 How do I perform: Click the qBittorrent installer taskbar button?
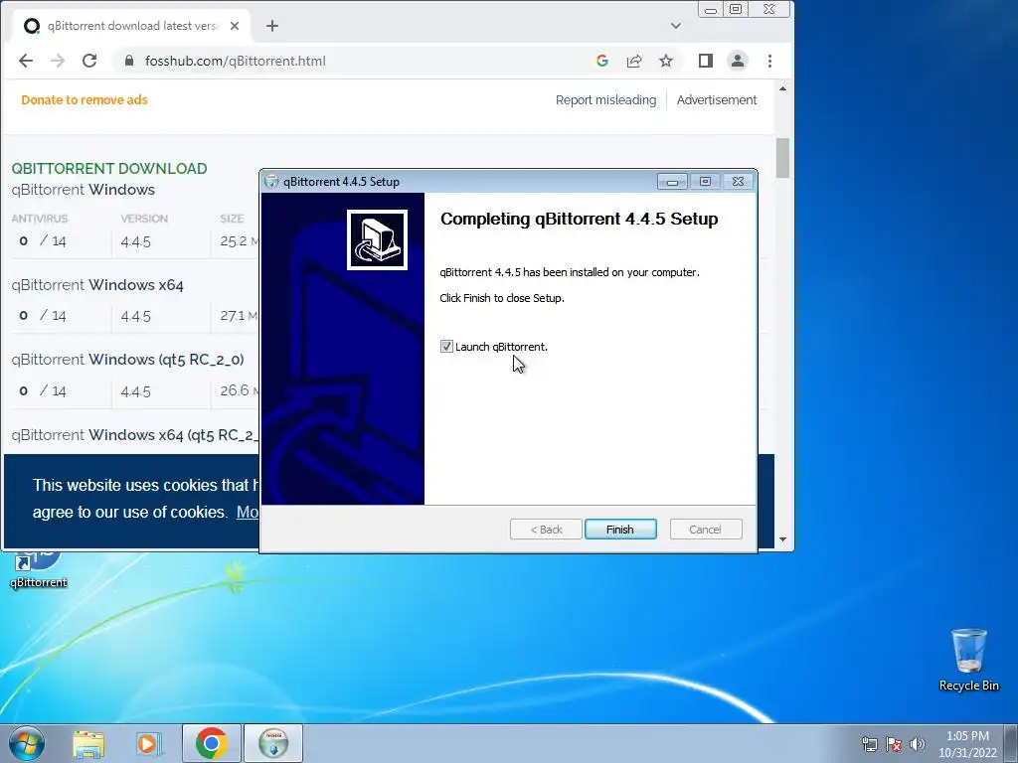pos(273,743)
